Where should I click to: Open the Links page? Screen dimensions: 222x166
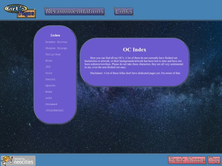[x=124, y=11]
